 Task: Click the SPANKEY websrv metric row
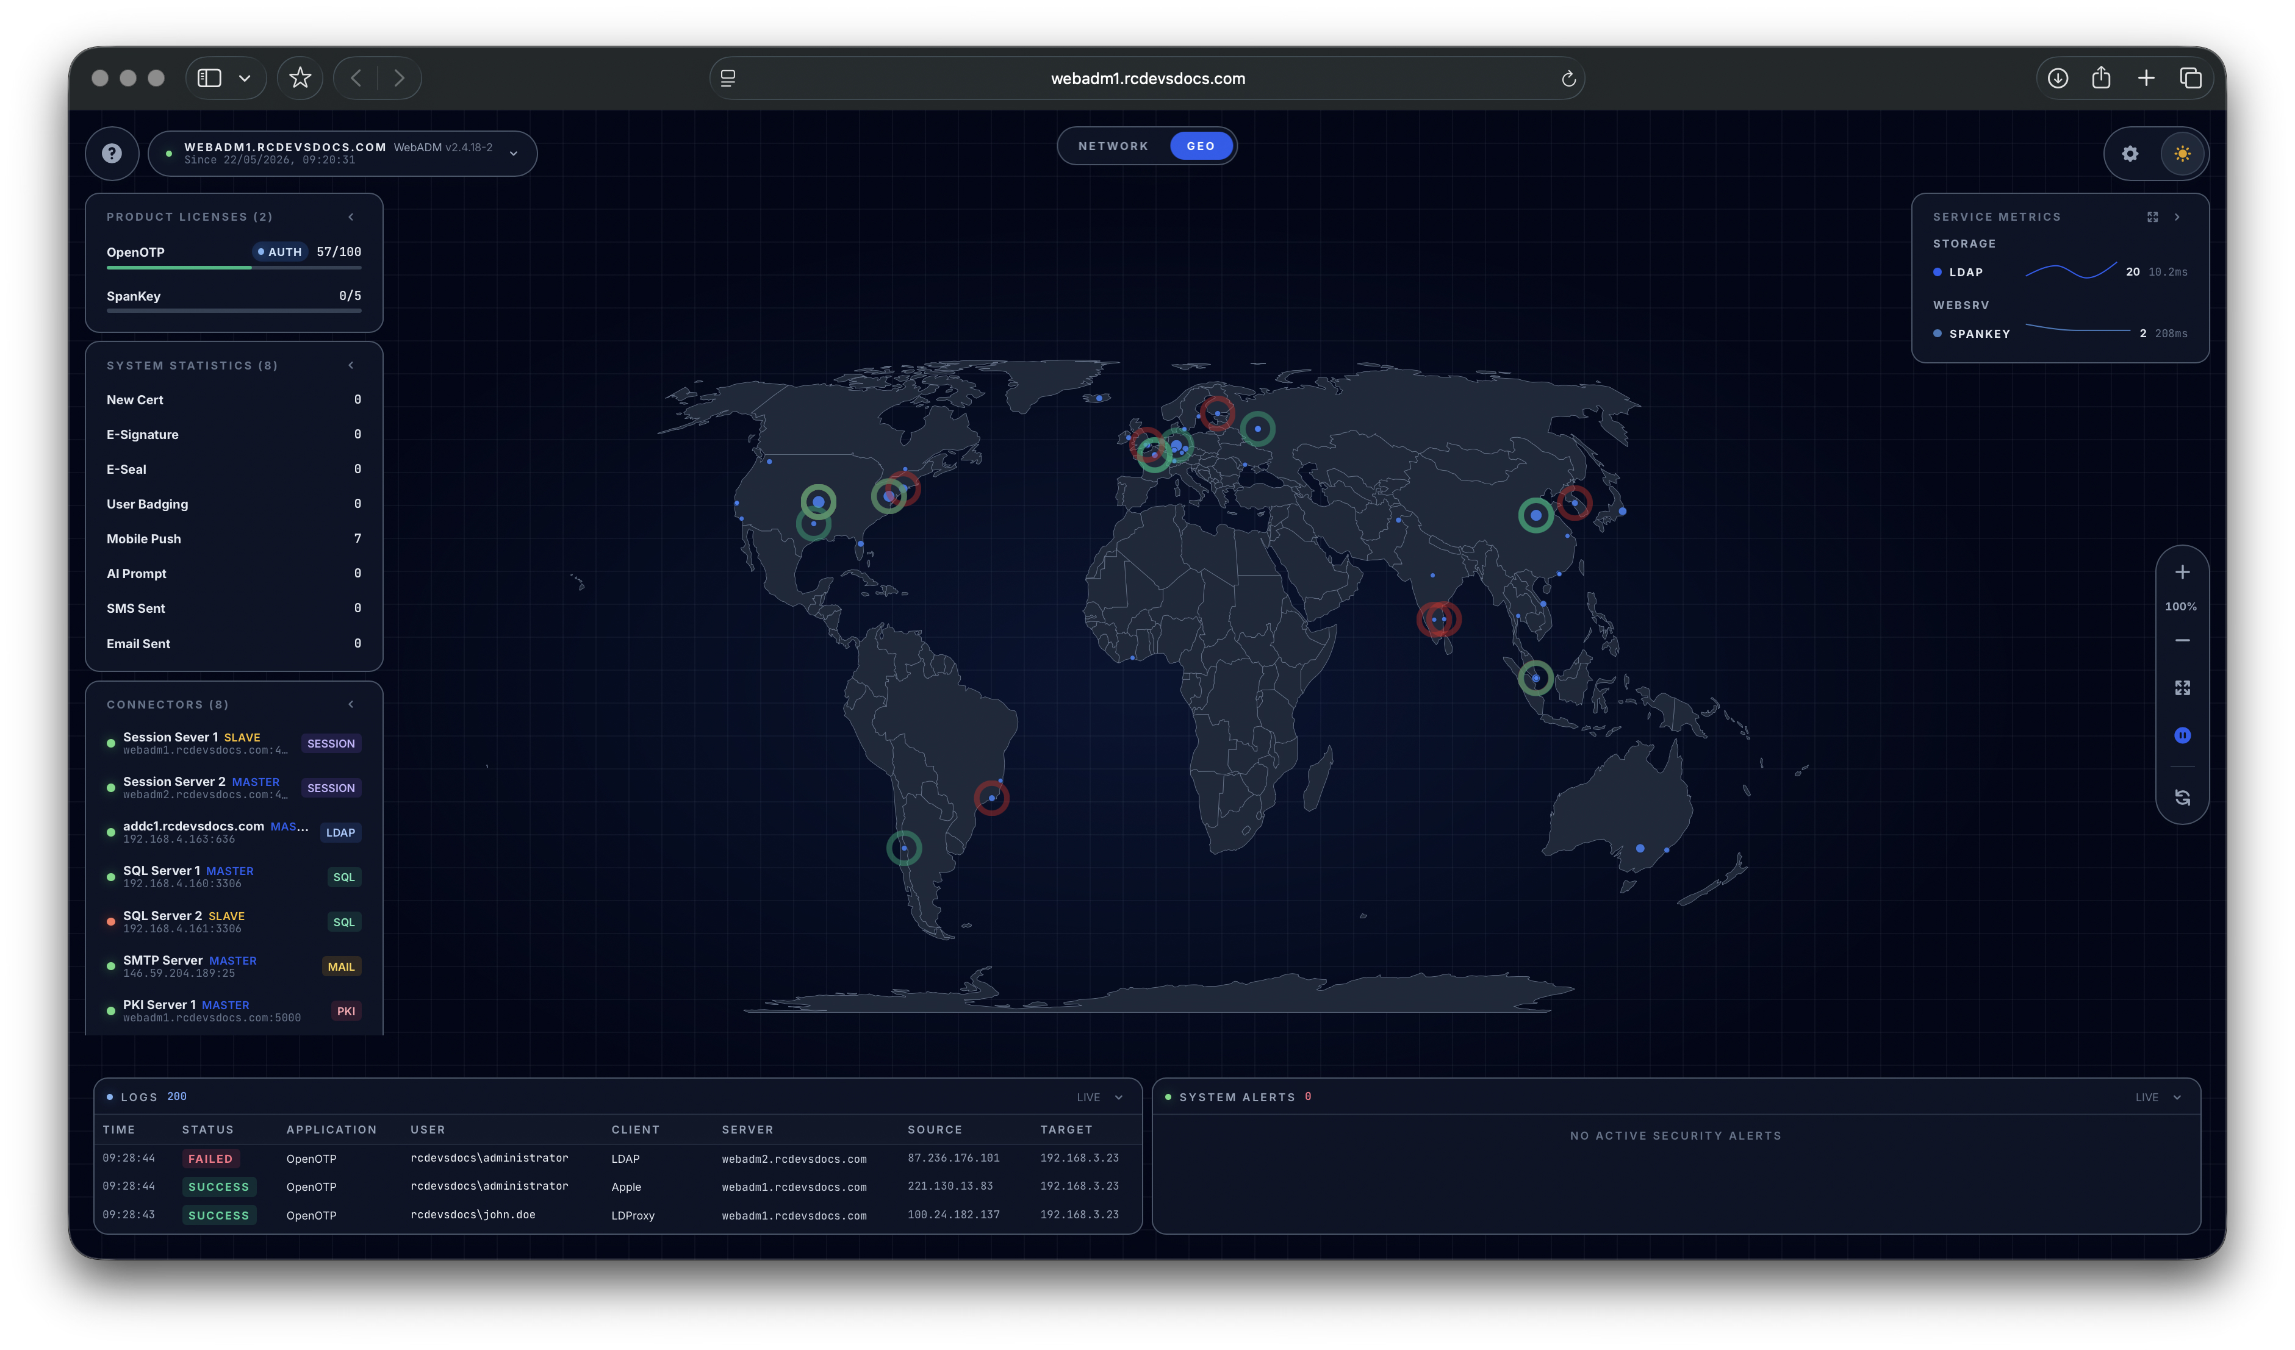point(2060,333)
